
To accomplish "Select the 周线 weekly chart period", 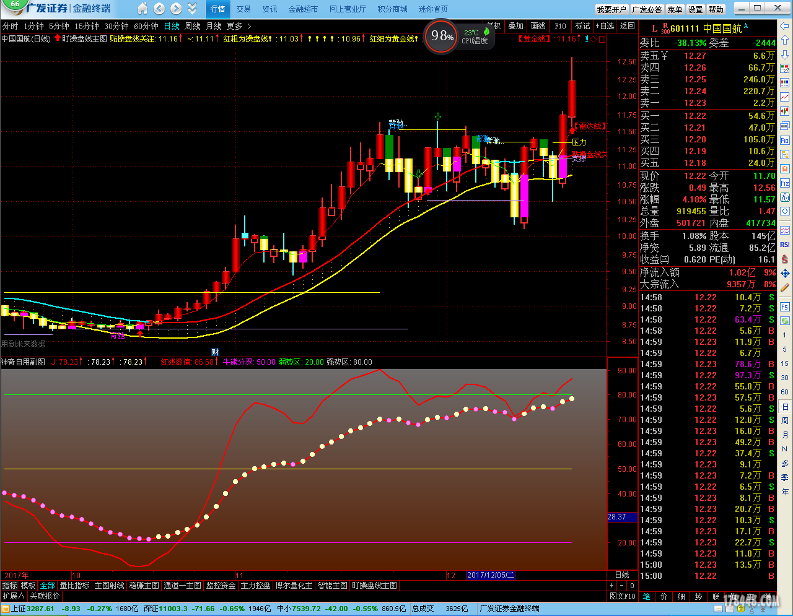I will coord(193,26).
